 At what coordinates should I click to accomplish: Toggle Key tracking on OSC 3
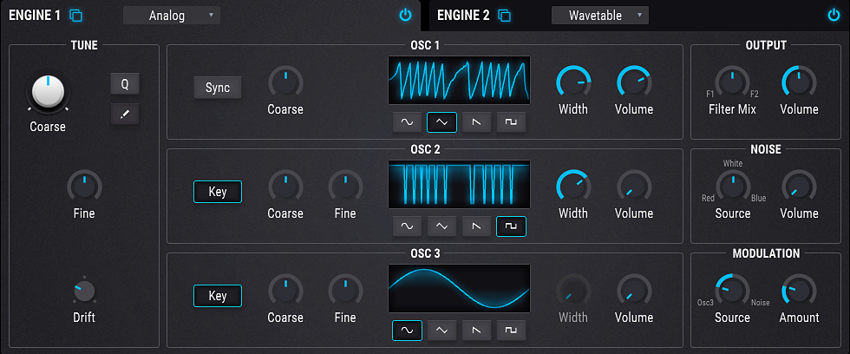coord(218,296)
